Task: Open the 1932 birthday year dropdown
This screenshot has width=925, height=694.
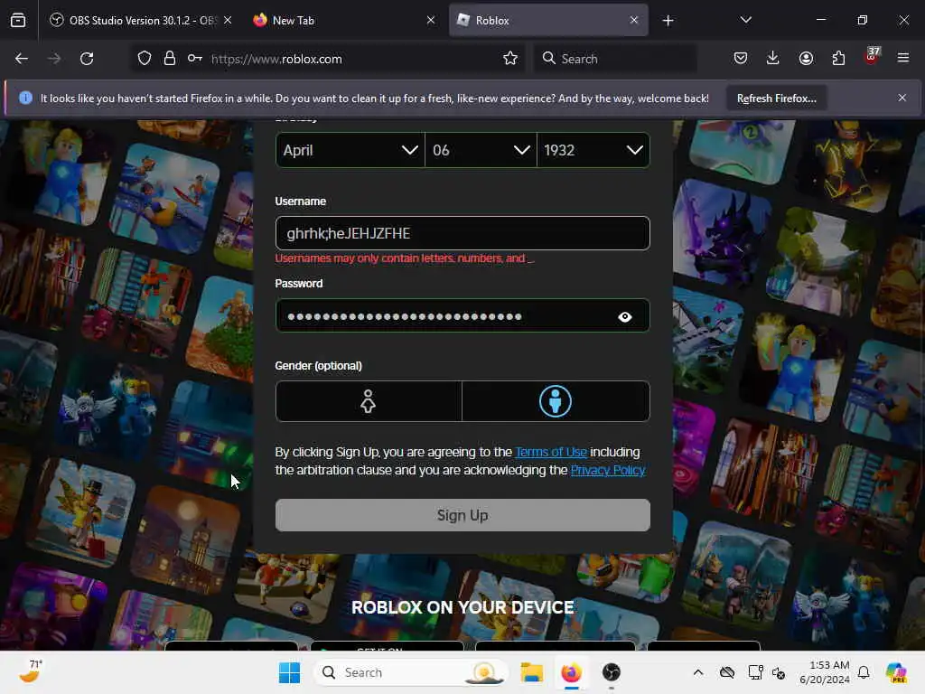Action: tap(593, 151)
